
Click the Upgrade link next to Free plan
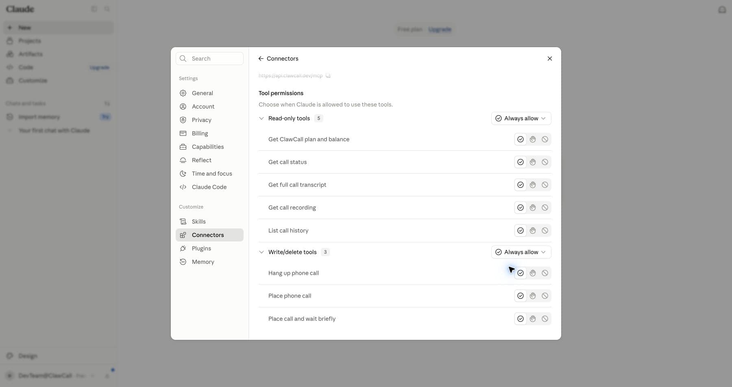click(440, 29)
